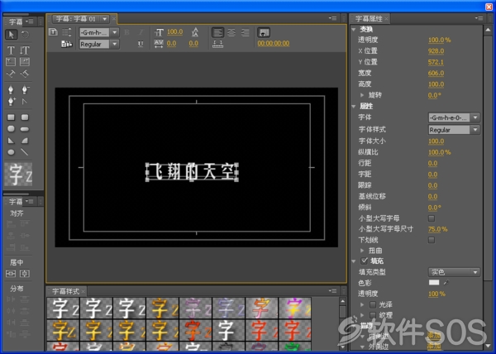This screenshot has height=354, width=496.
Task: Click the fill color eyedropper
Action: tap(446, 283)
